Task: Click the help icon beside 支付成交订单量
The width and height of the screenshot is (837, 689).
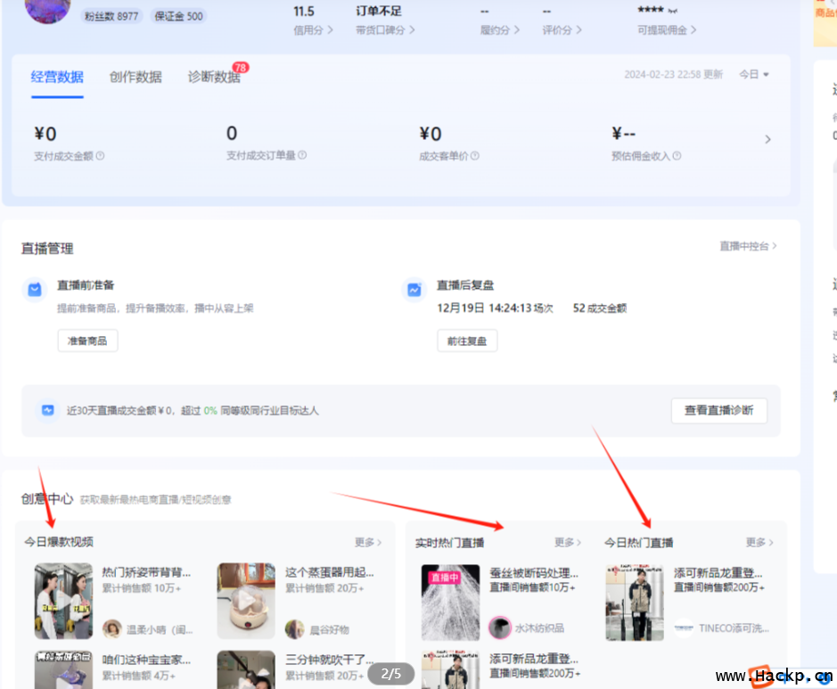Action: coord(302,155)
